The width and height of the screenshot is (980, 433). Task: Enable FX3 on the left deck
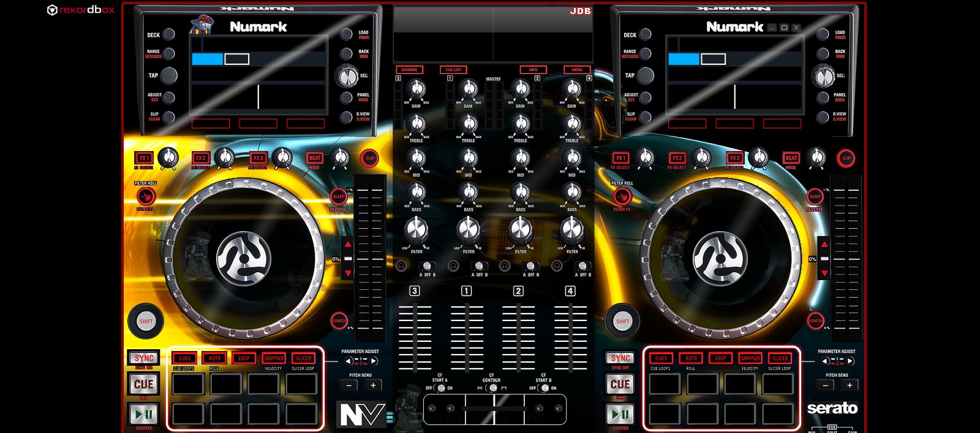[x=258, y=158]
